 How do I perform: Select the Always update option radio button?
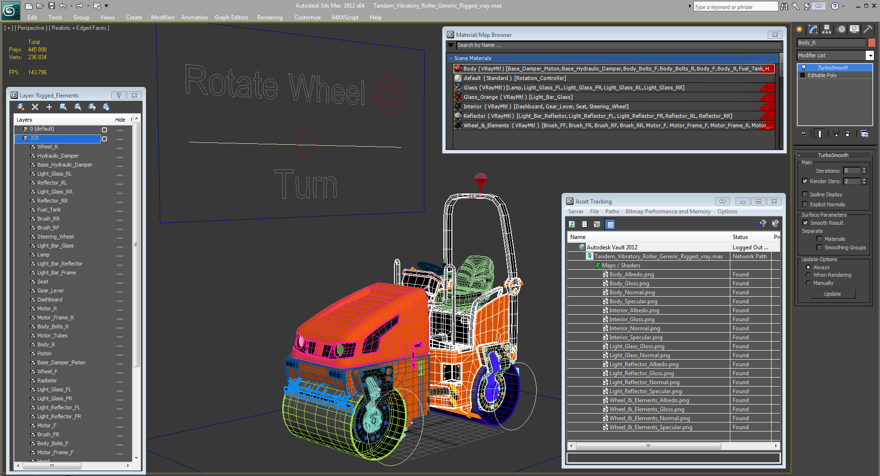pyautogui.click(x=808, y=267)
